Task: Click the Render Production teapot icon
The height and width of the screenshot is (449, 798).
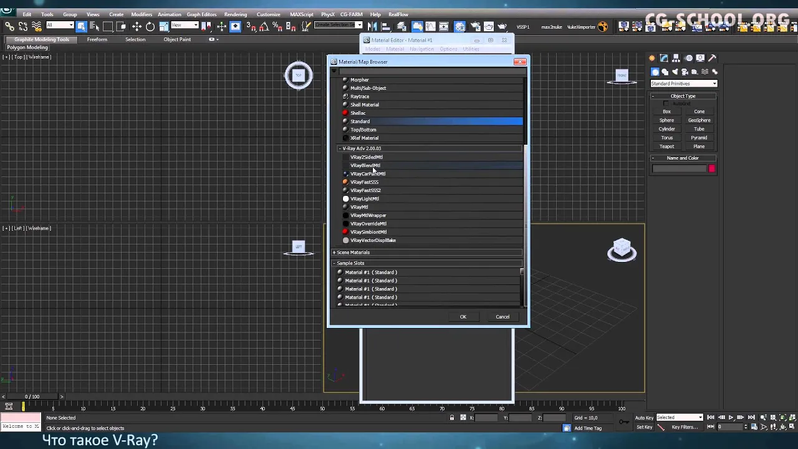Action: pos(502,26)
